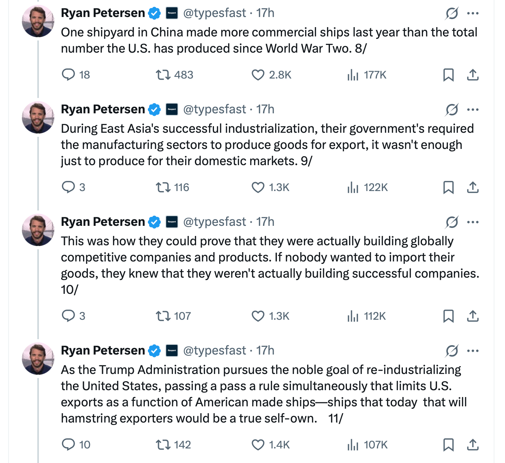Click the @typesfast handle on tweet 11/
505x463 pixels.
point(214,350)
